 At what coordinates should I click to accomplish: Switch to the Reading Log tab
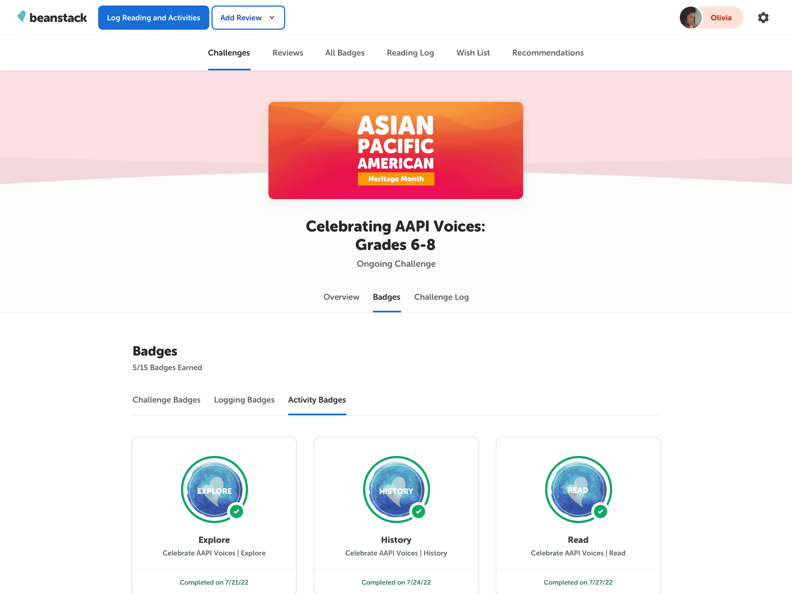pos(410,53)
